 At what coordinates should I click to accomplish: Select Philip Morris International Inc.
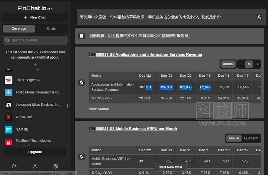38,92
